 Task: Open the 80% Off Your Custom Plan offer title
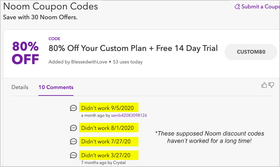click(x=133, y=48)
